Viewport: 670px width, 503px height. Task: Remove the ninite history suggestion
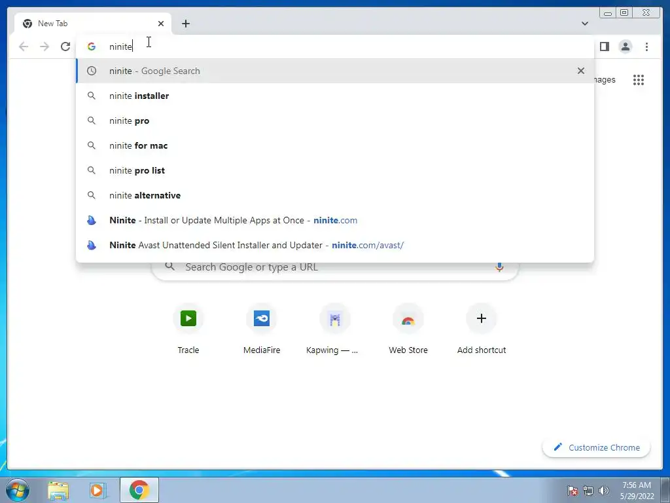tap(581, 71)
